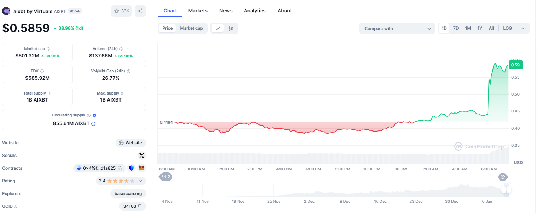Select the Market cap chart toggle
This screenshot has width=537, height=213.
191,28
